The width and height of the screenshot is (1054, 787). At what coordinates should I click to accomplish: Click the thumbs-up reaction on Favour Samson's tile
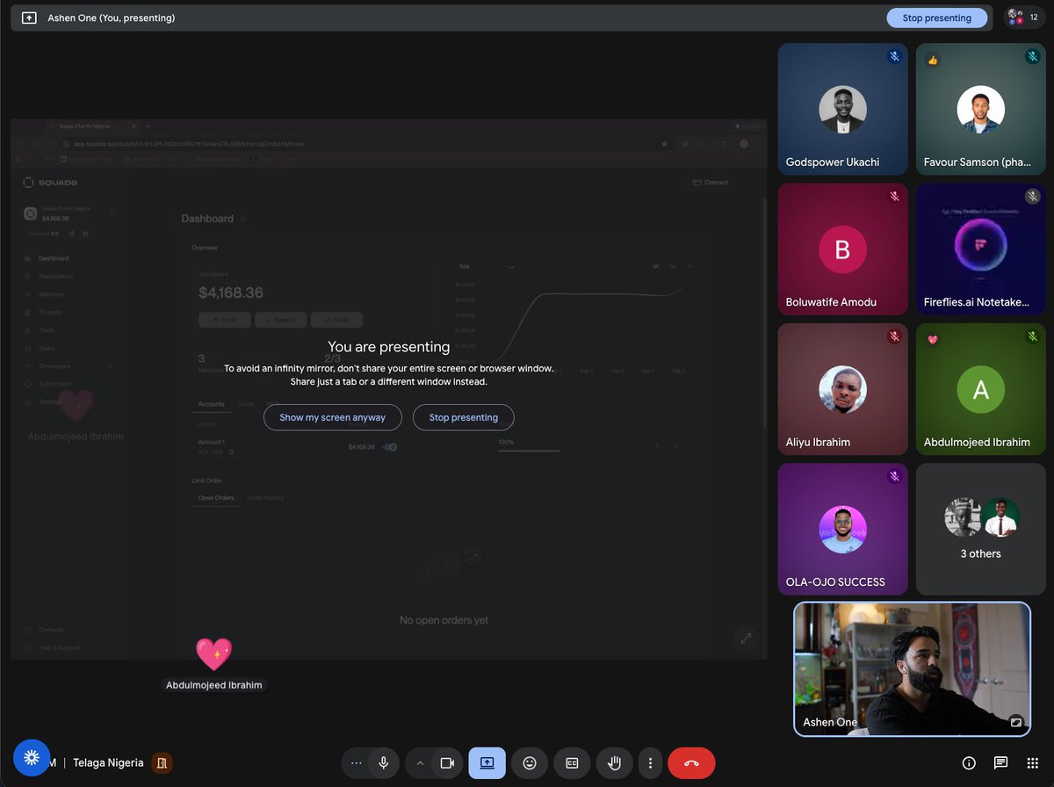(933, 60)
